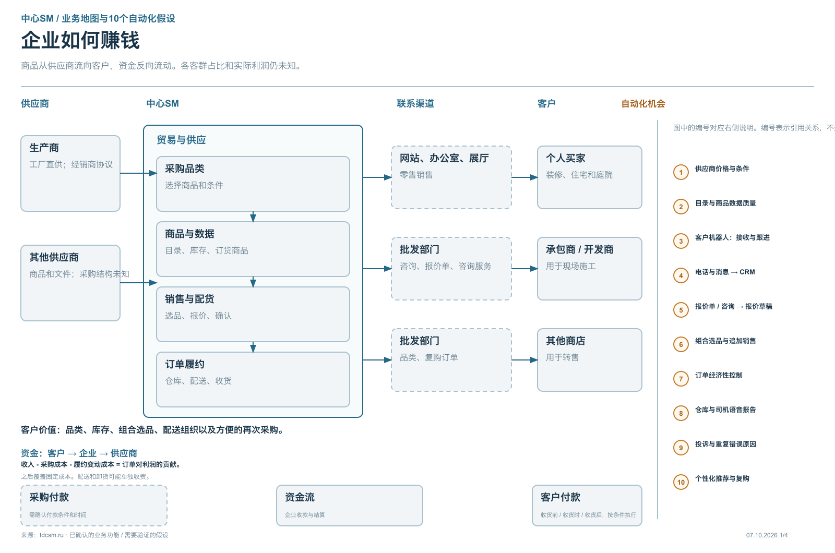
Task: Select circle 4 beside 电话与消息 → CRM
Action: click(x=681, y=275)
